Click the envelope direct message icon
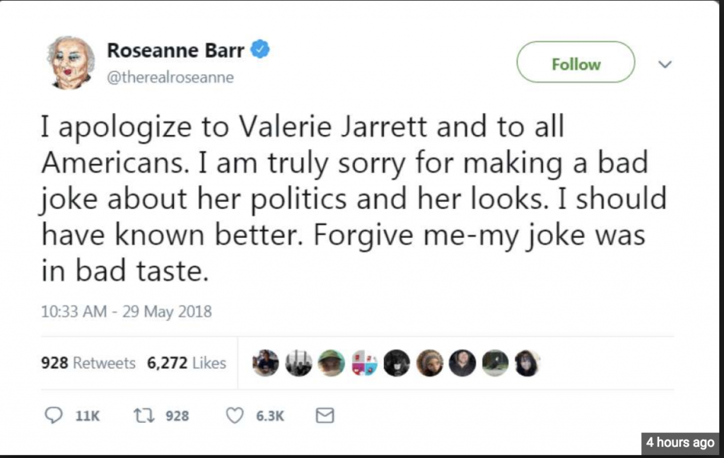 (324, 416)
